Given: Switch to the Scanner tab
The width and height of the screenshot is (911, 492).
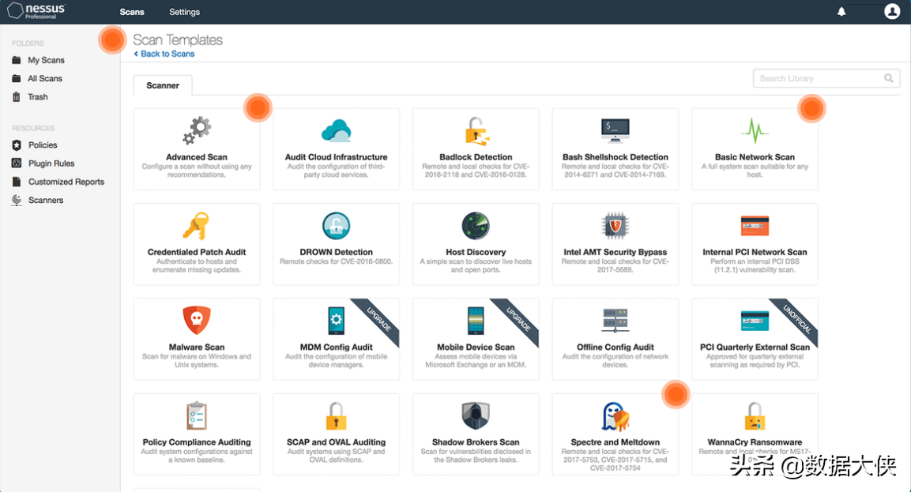Looking at the screenshot, I should pyautogui.click(x=163, y=85).
